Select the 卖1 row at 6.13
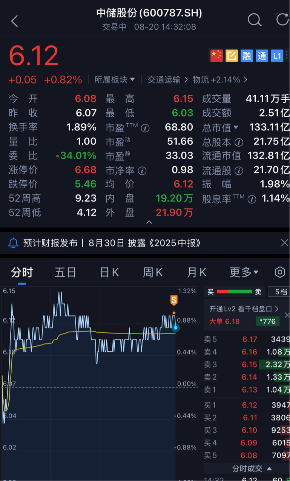 [x=247, y=390]
